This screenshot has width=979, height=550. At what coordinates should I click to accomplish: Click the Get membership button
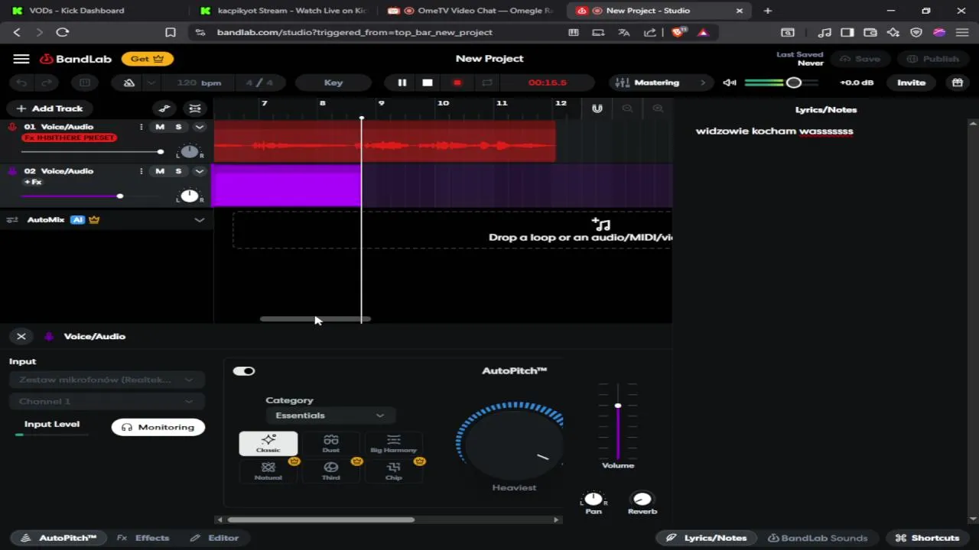click(x=147, y=59)
